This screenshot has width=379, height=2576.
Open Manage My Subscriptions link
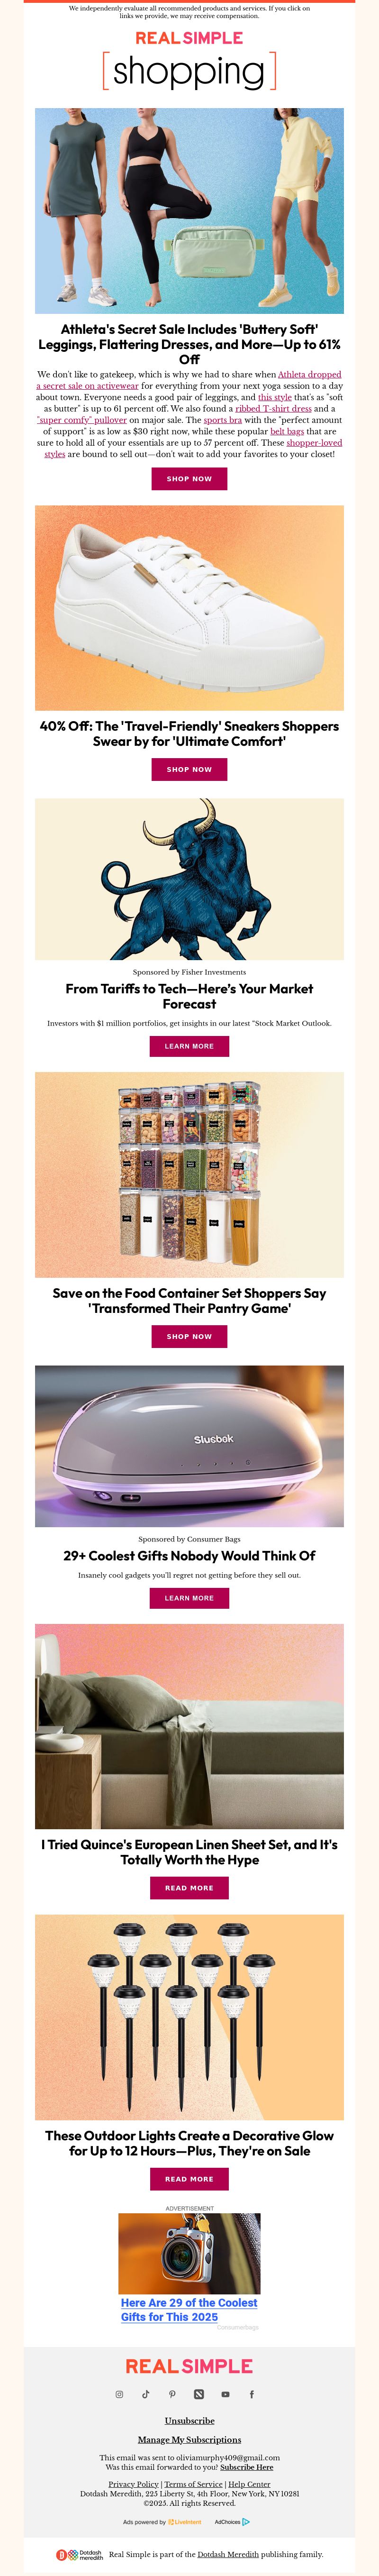(x=189, y=2440)
